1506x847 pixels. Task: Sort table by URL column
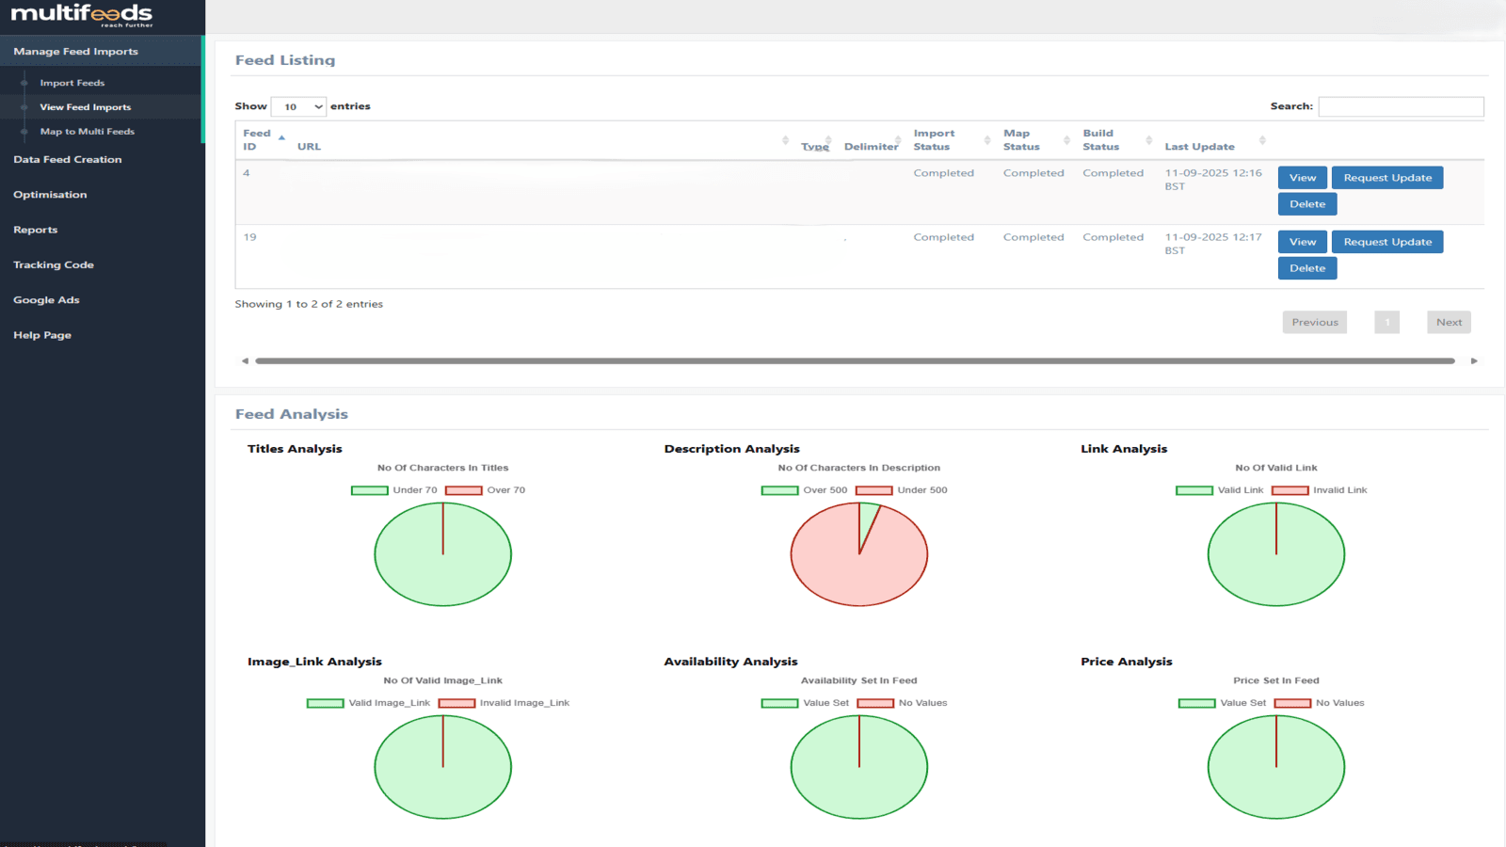coord(542,140)
